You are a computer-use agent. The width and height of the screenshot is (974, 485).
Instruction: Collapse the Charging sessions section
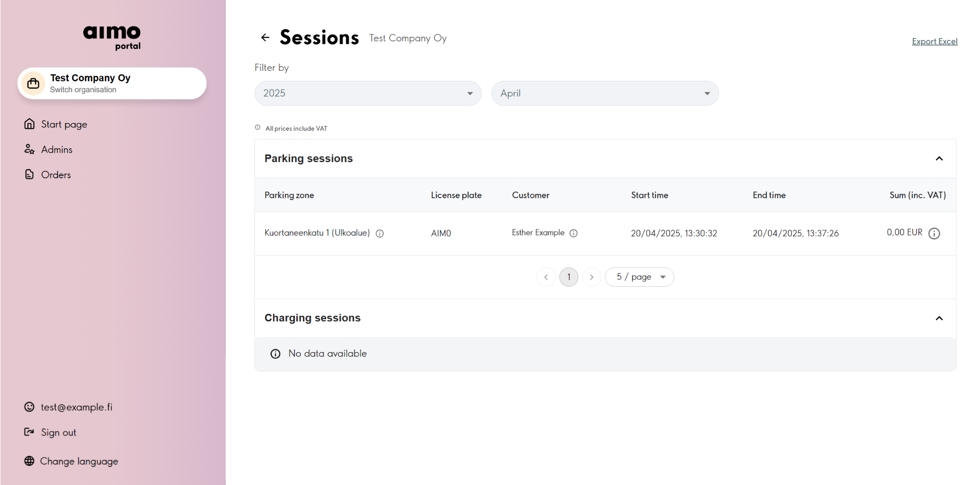pos(939,318)
